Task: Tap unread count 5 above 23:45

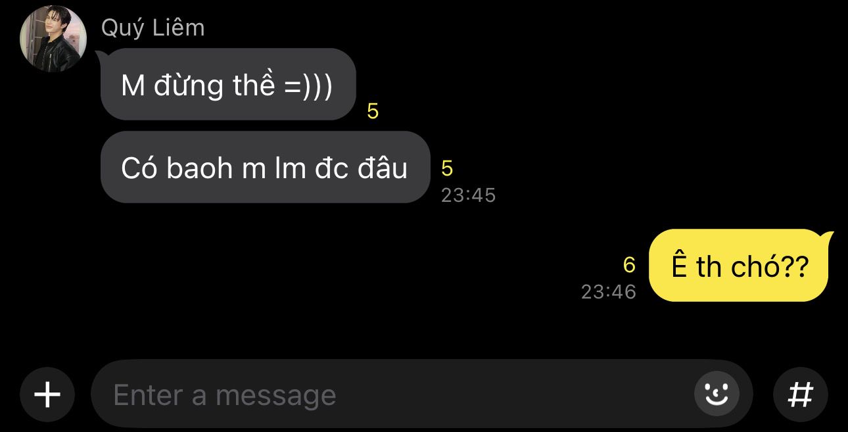Action: click(x=447, y=169)
